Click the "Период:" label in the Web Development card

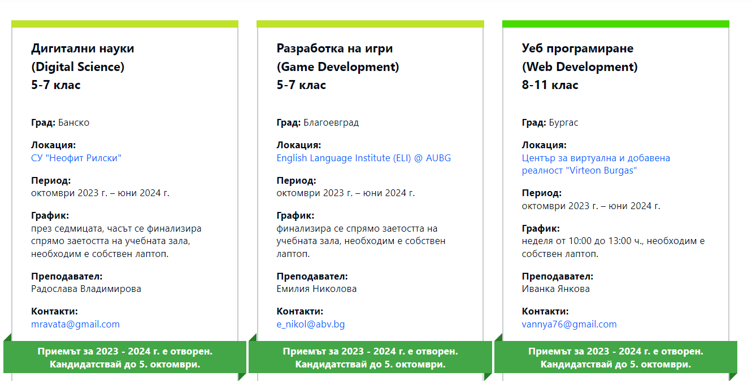point(541,193)
